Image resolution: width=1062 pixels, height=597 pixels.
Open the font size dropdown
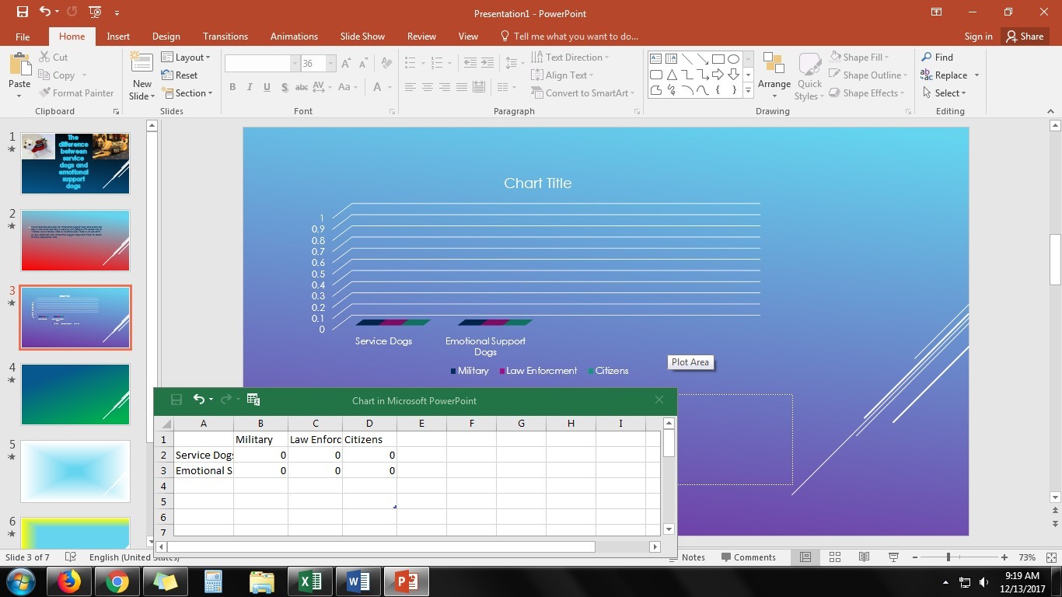pos(330,64)
